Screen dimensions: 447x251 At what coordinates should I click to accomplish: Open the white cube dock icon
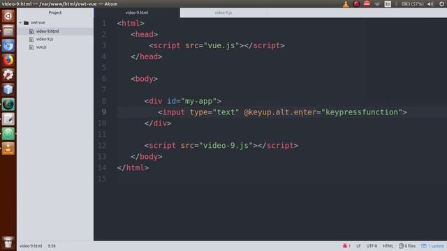(8, 90)
